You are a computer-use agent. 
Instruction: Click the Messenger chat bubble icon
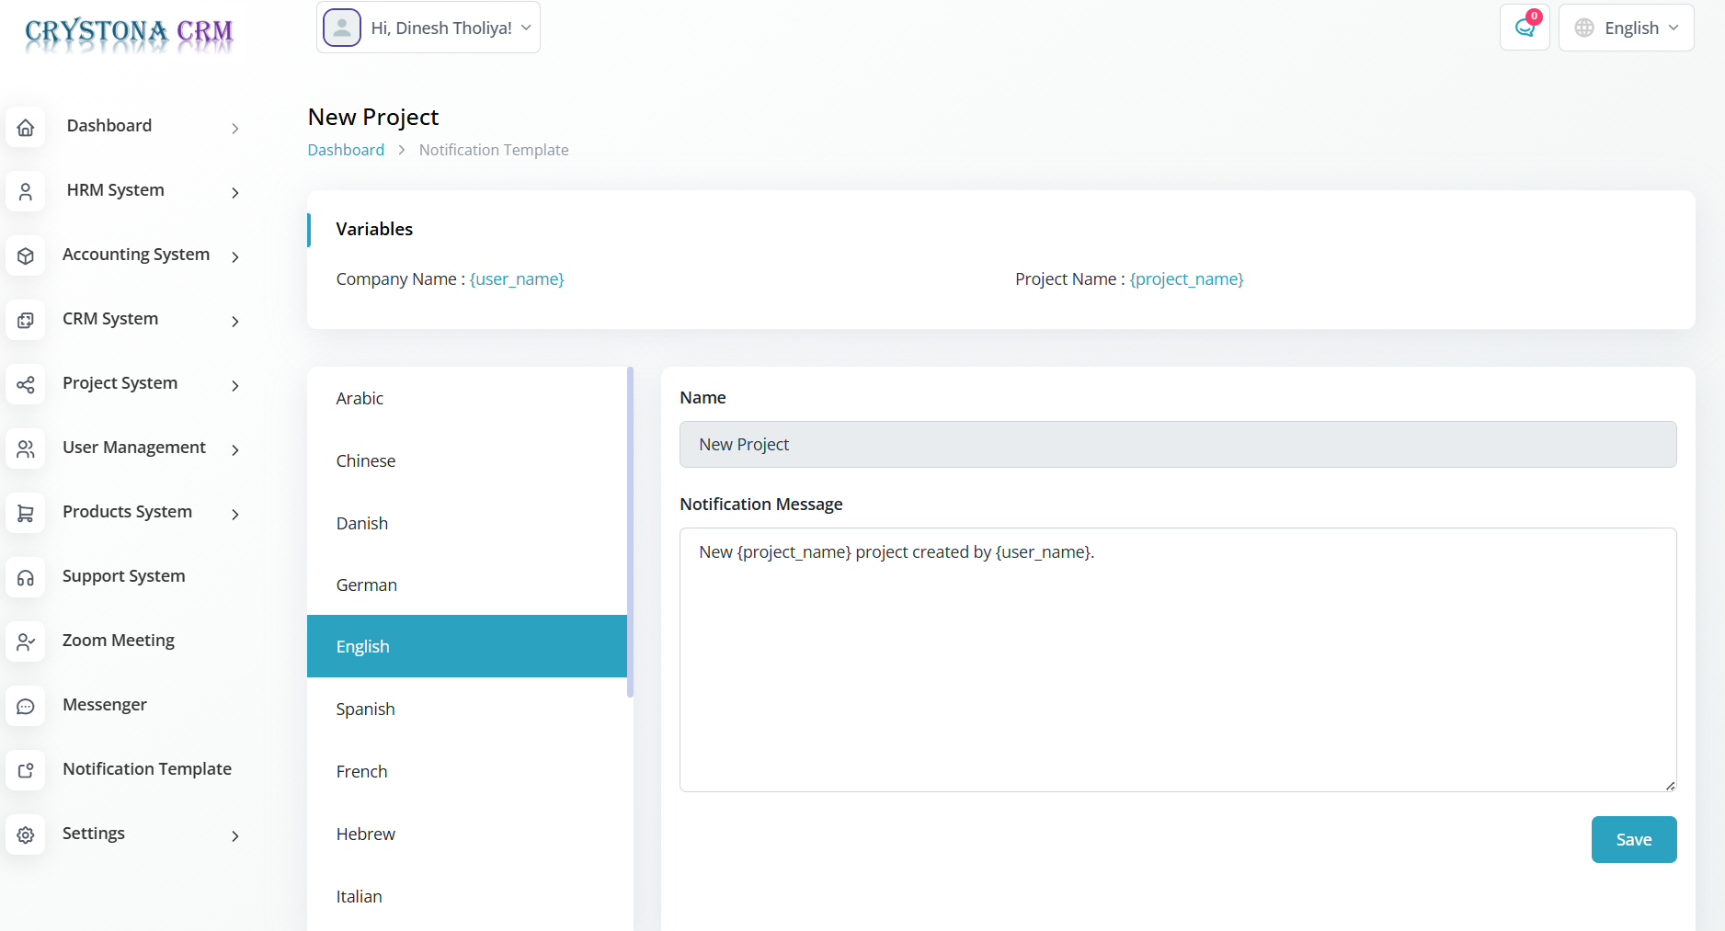click(26, 706)
